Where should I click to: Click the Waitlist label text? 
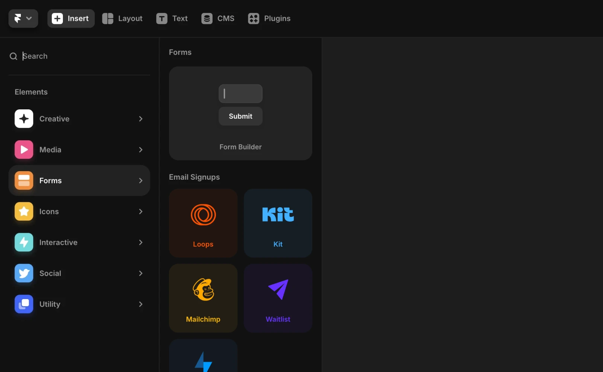(x=278, y=319)
